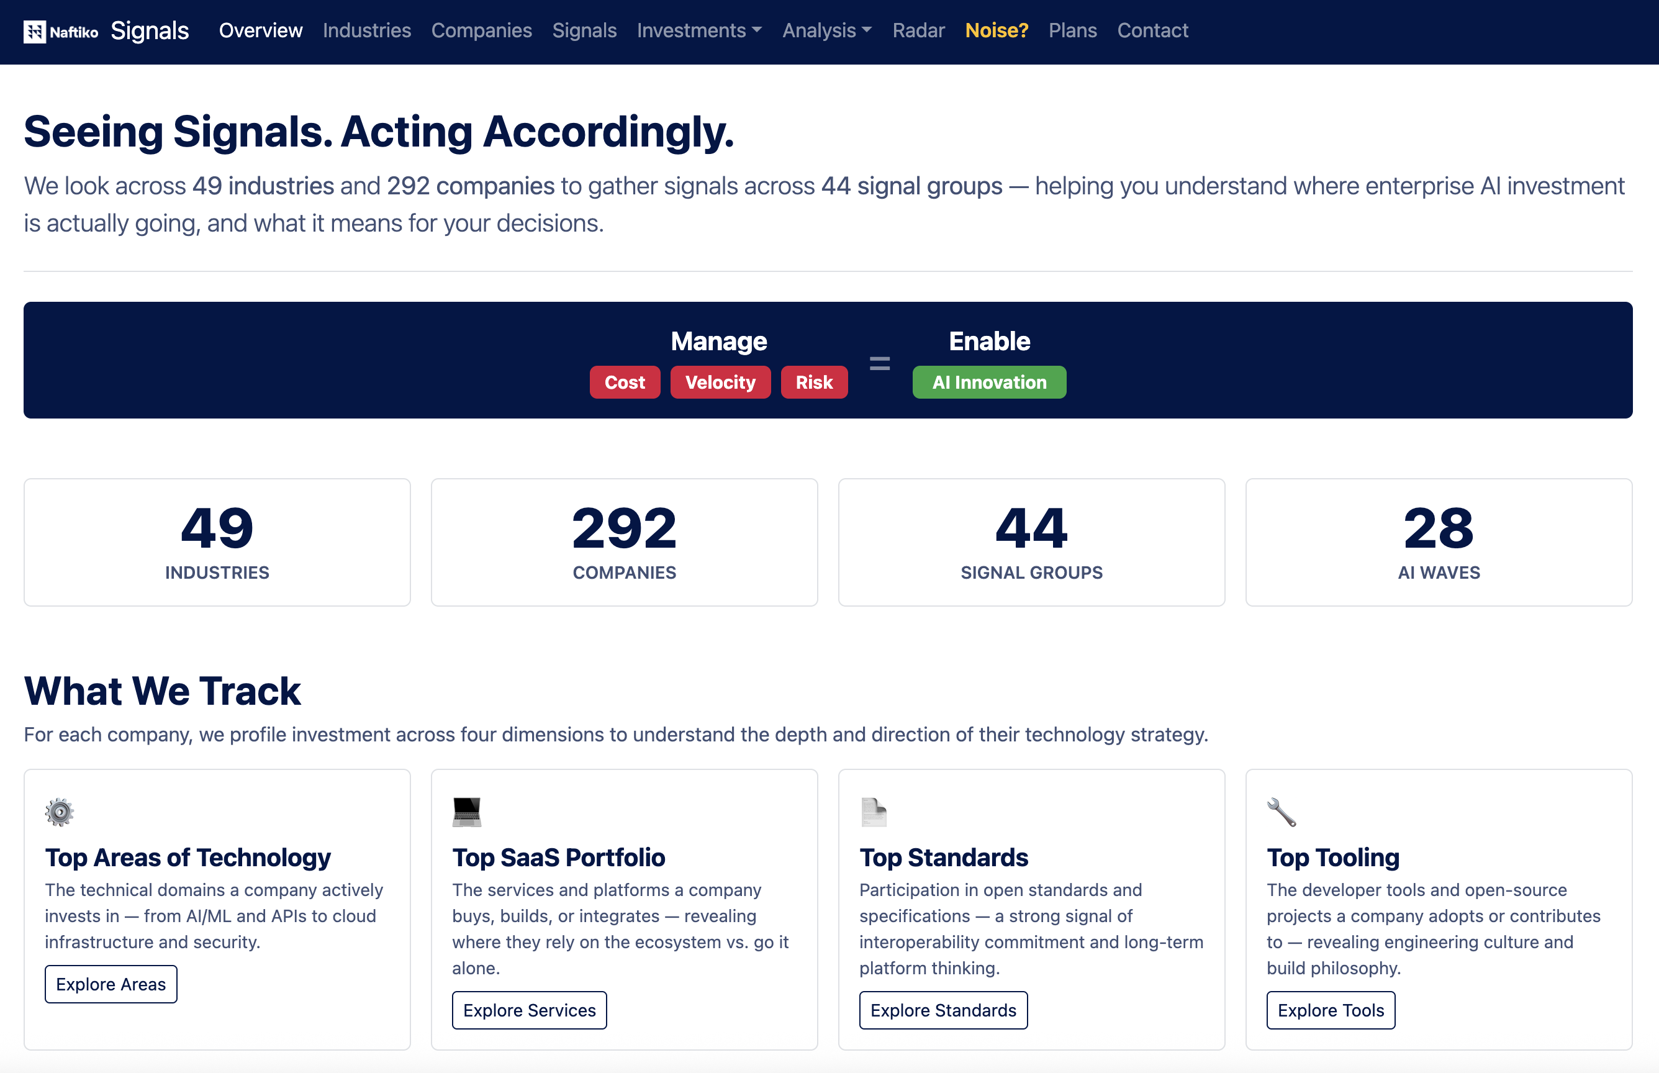Open the Contact page link
Image resolution: width=1659 pixels, height=1073 pixels.
pyautogui.click(x=1152, y=30)
